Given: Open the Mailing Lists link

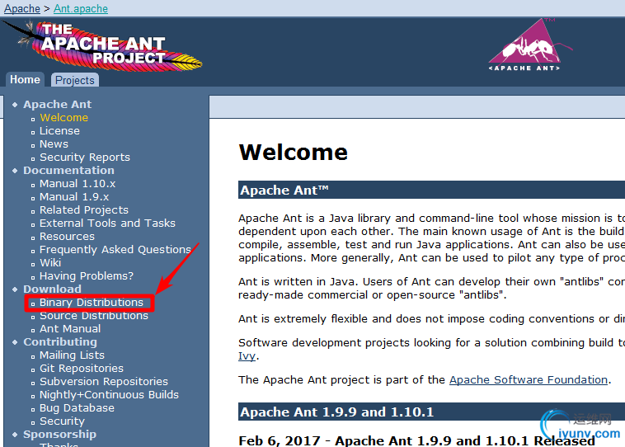Looking at the screenshot, I should (72, 355).
